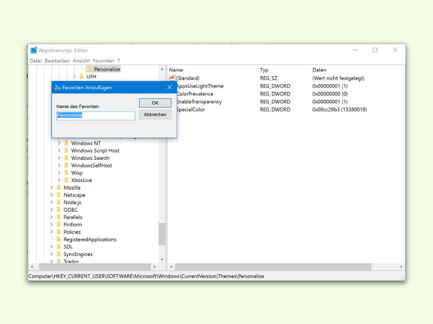Click the Personalize folder icon in tree

[89, 69]
